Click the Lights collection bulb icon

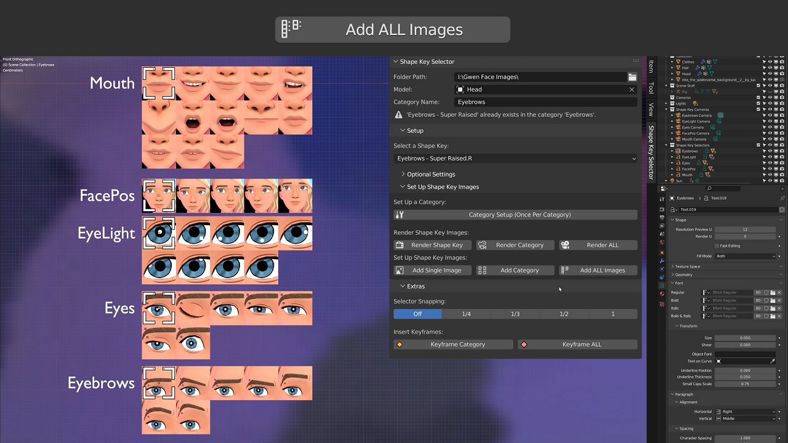click(695, 103)
